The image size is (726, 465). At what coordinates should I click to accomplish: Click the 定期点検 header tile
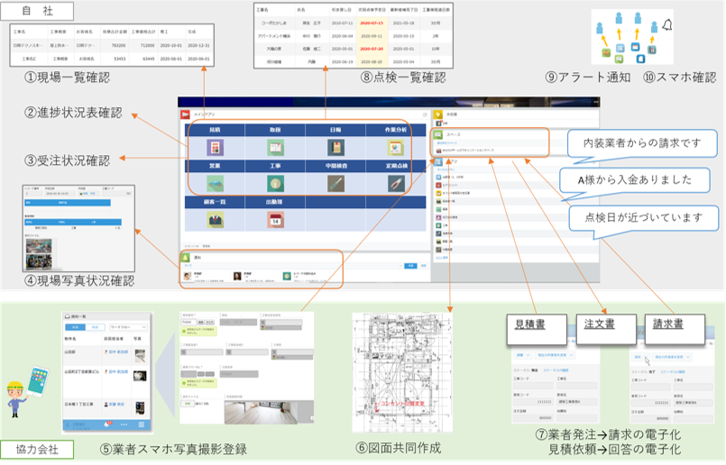pyautogui.click(x=396, y=166)
